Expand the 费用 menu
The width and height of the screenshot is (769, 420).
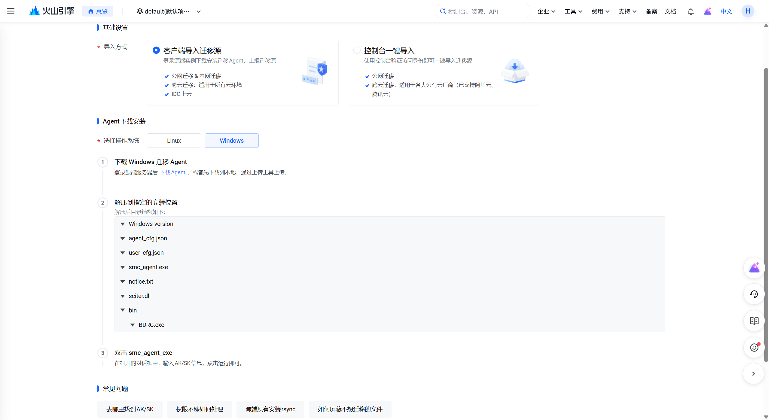[x=600, y=11]
